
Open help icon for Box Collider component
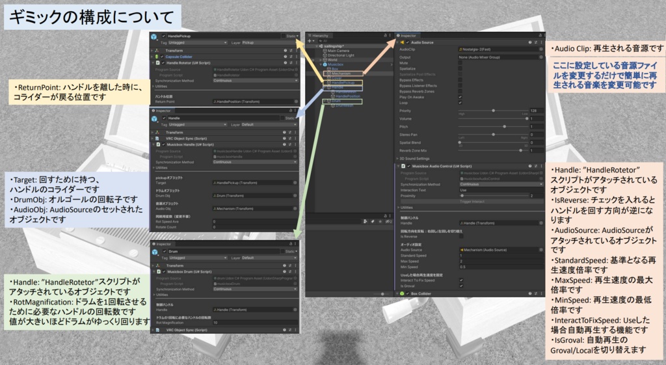pos(530,293)
